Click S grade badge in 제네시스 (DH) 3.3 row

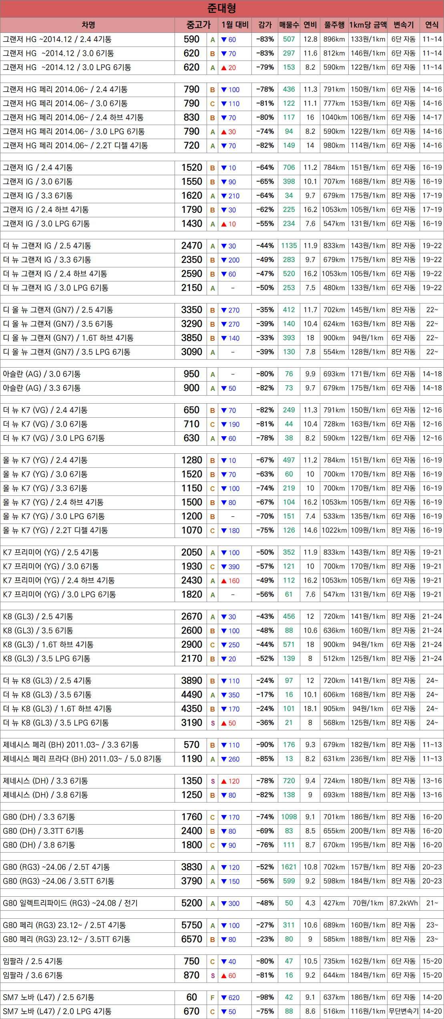(213, 781)
